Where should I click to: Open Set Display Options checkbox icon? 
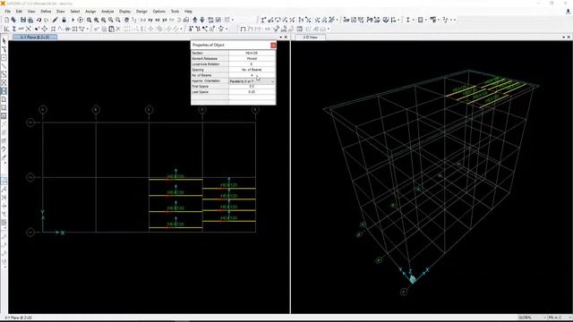click(218, 20)
